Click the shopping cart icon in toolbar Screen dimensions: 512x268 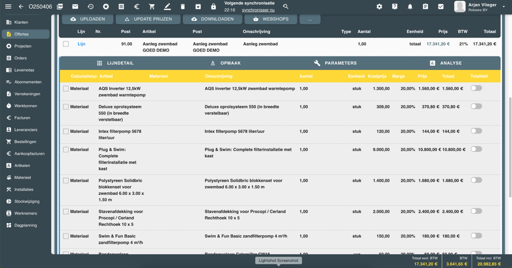point(152,6)
